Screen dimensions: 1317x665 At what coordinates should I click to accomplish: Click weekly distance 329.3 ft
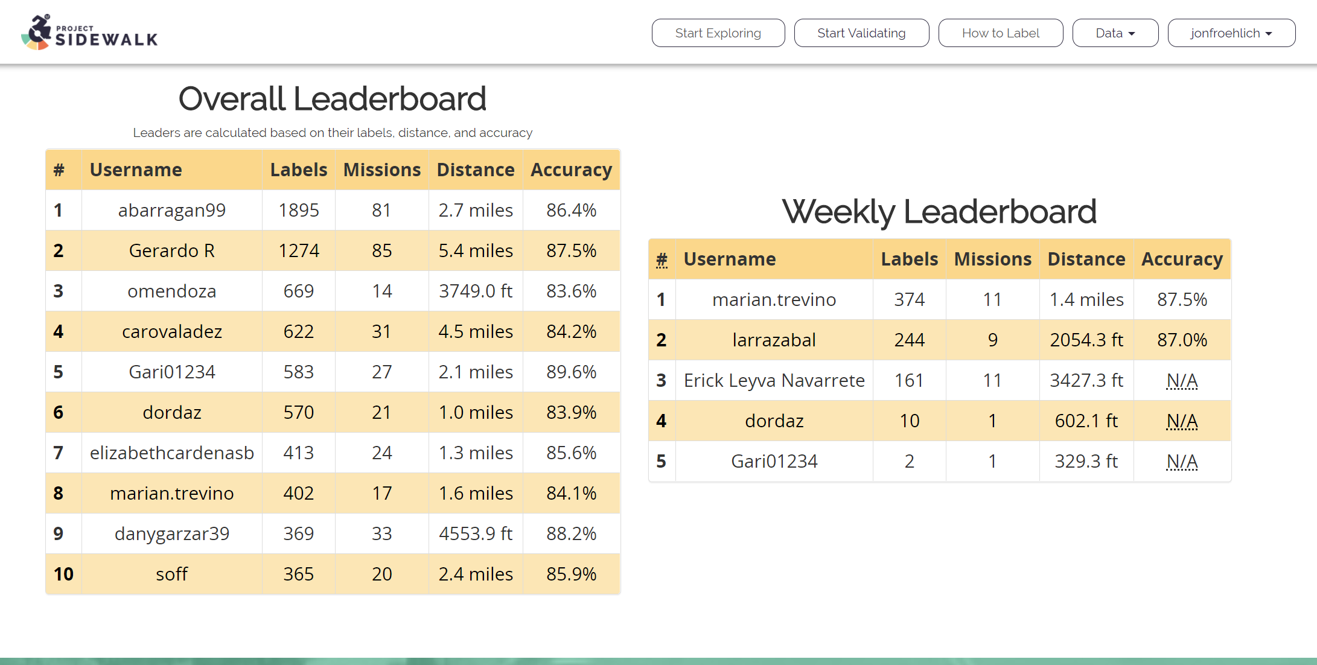(x=1086, y=462)
